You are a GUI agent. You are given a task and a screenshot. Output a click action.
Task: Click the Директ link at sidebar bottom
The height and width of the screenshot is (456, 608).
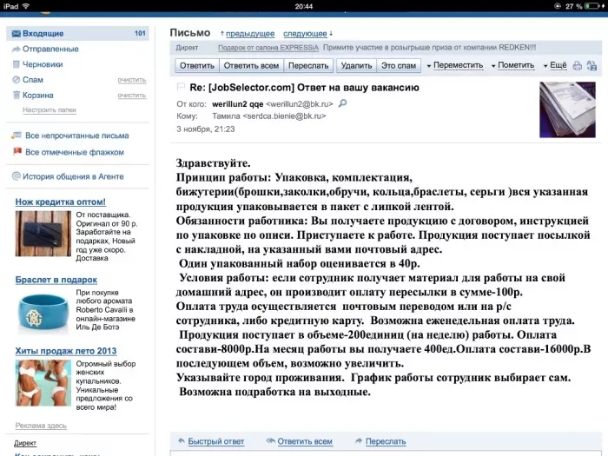tap(25, 443)
